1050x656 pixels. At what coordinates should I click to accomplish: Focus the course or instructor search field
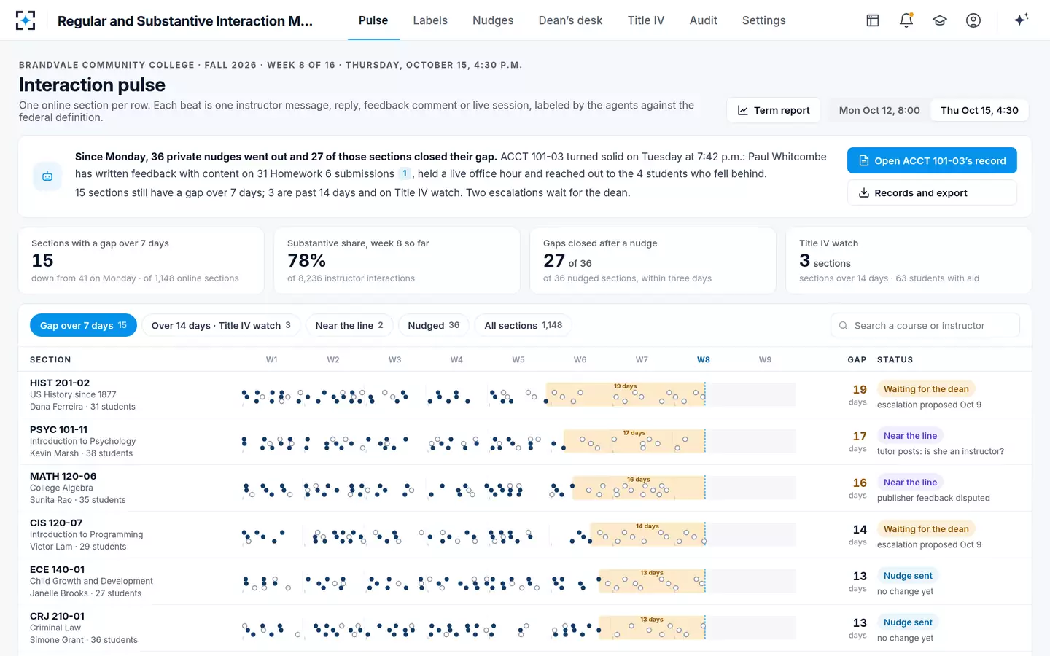coord(925,325)
